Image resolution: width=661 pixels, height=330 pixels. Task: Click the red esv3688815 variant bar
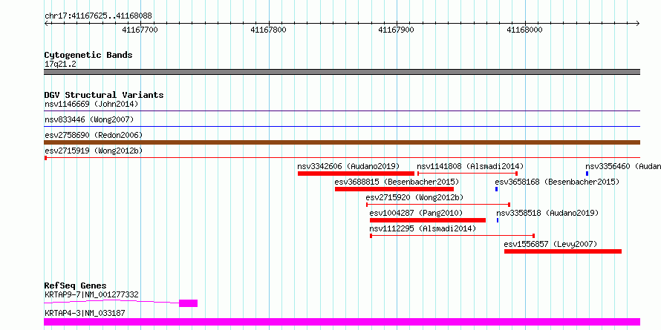[x=394, y=189]
